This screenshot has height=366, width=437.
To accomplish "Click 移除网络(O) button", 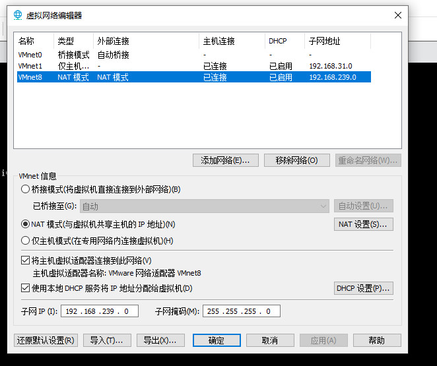I will click(297, 160).
